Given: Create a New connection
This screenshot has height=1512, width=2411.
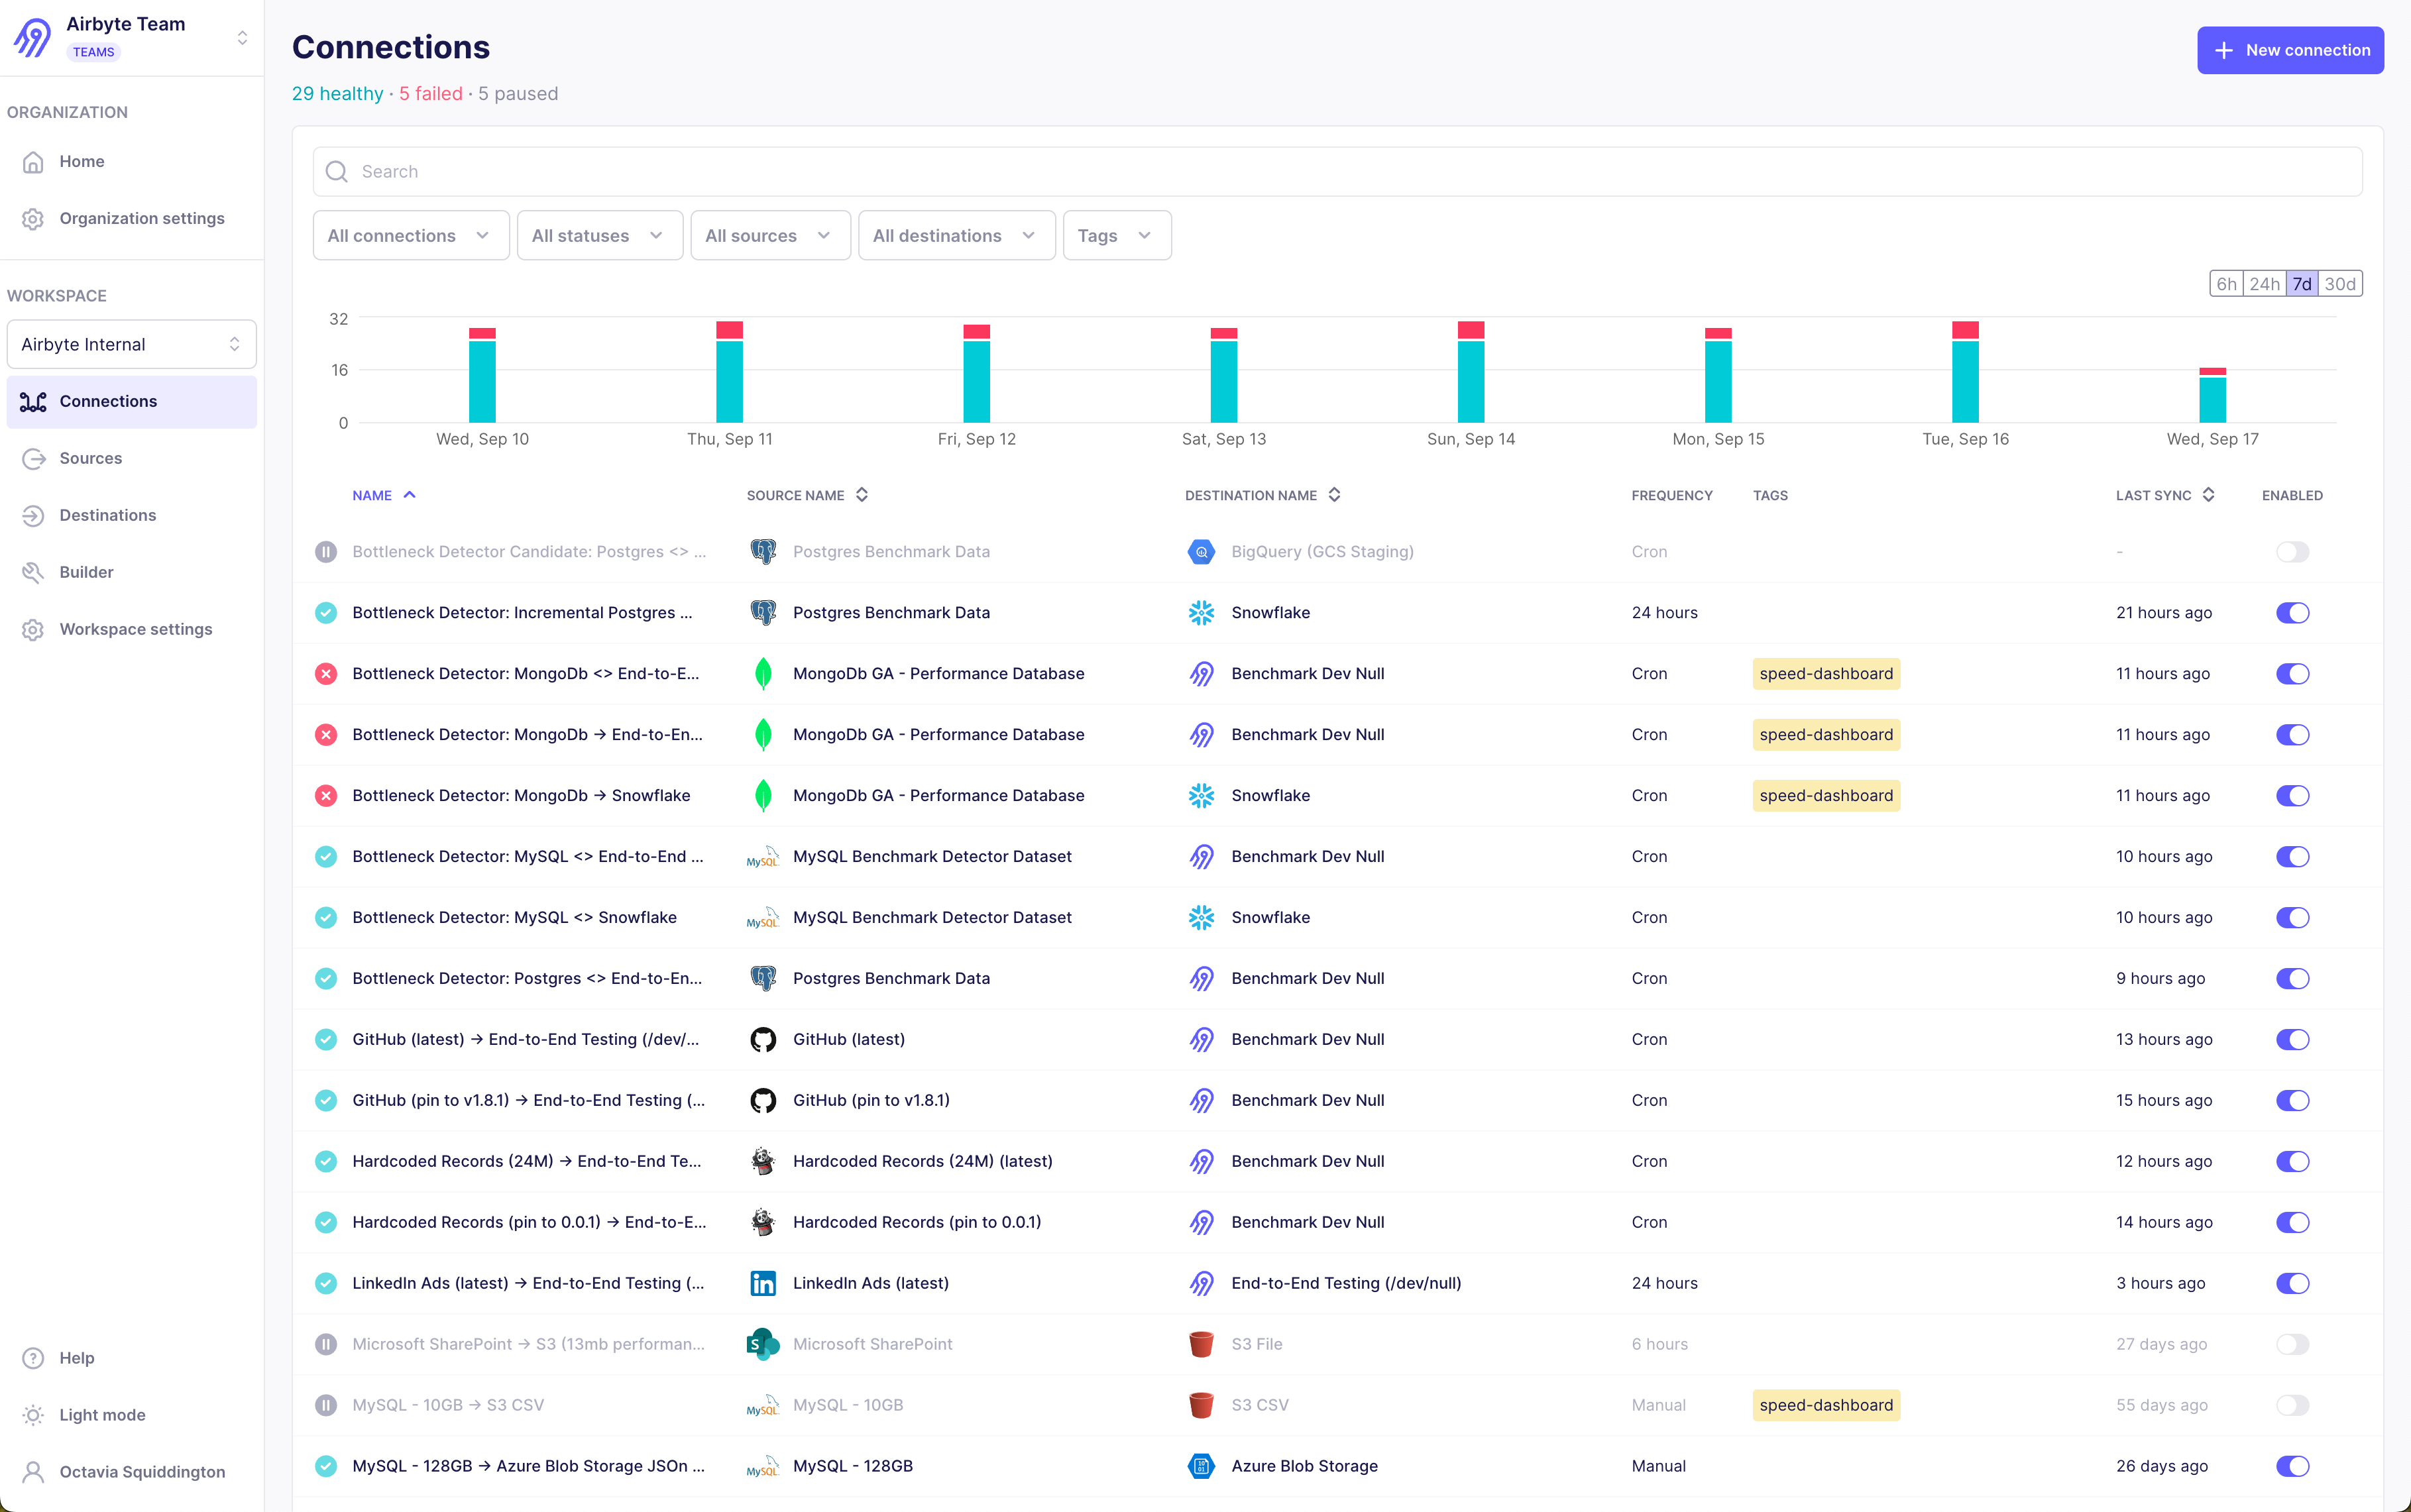Looking at the screenshot, I should 2289,50.
